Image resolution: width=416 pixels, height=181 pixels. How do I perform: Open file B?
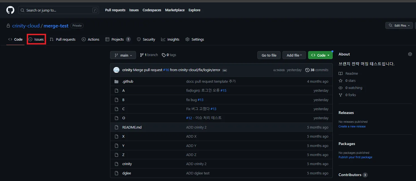(x=123, y=100)
